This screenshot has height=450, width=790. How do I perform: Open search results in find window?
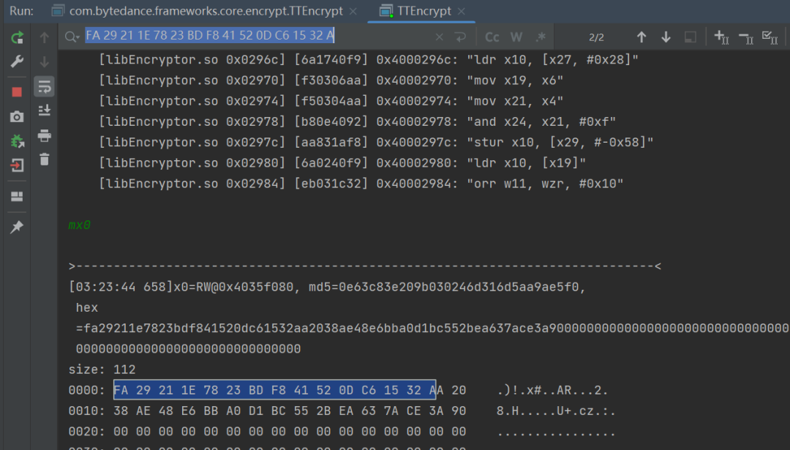coord(691,37)
